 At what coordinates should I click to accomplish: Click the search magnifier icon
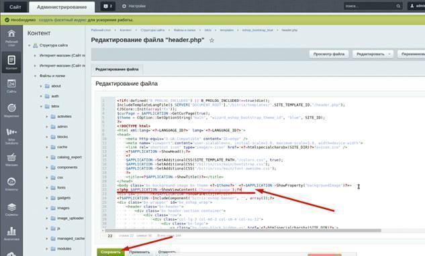tap(398, 6)
